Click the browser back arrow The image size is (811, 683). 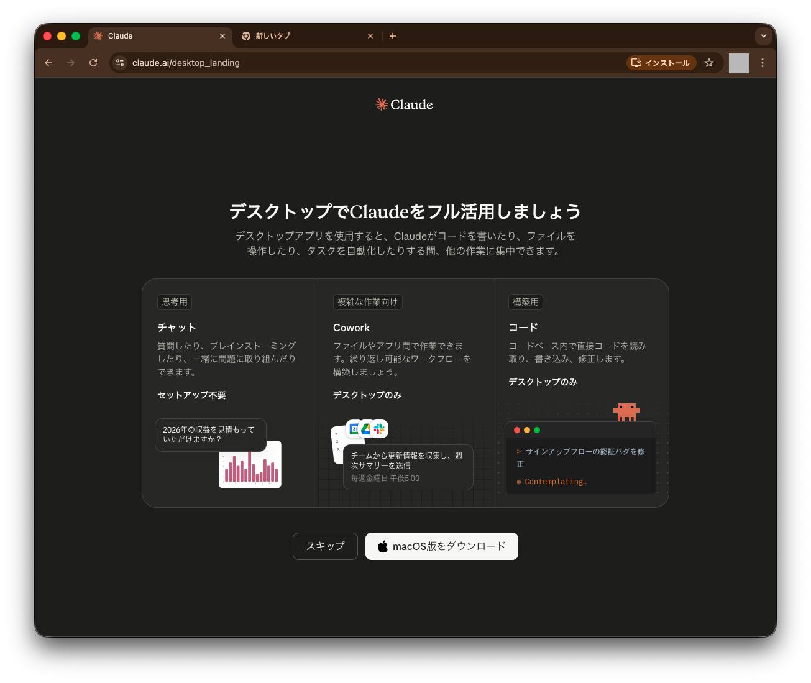click(48, 63)
